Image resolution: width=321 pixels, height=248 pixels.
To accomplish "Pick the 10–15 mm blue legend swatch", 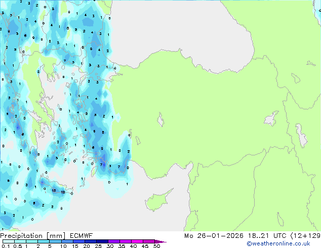I will [x=67, y=241].
